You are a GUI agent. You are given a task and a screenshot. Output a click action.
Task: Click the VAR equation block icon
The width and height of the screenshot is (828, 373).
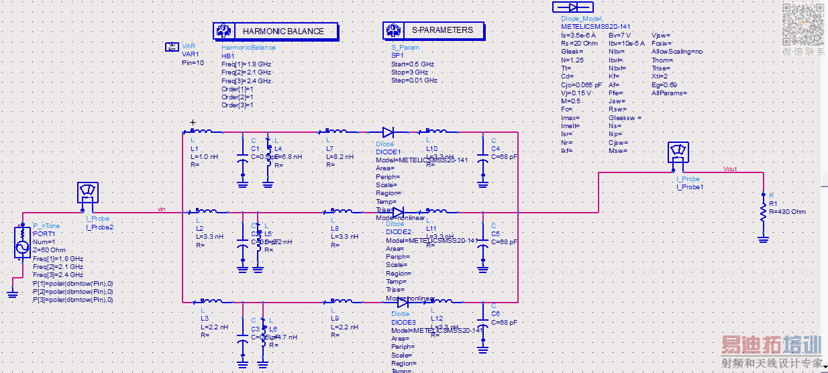pyautogui.click(x=172, y=47)
